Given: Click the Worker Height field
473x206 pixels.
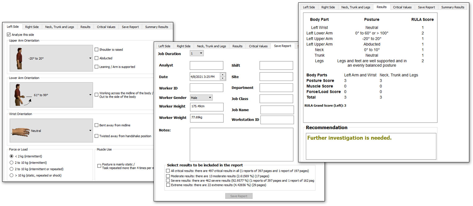Looking at the screenshot, I should [x=207, y=107].
